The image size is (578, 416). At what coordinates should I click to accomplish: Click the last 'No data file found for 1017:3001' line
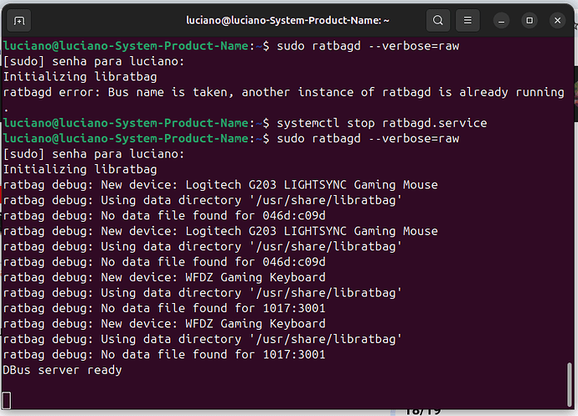pos(164,354)
